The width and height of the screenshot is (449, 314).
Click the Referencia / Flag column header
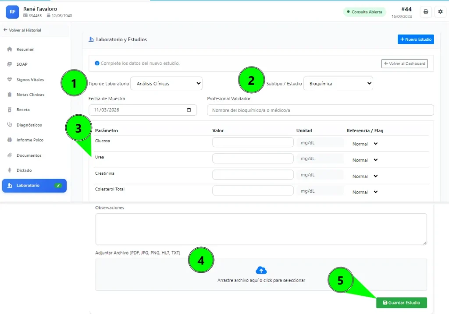[x=365, y=131]
